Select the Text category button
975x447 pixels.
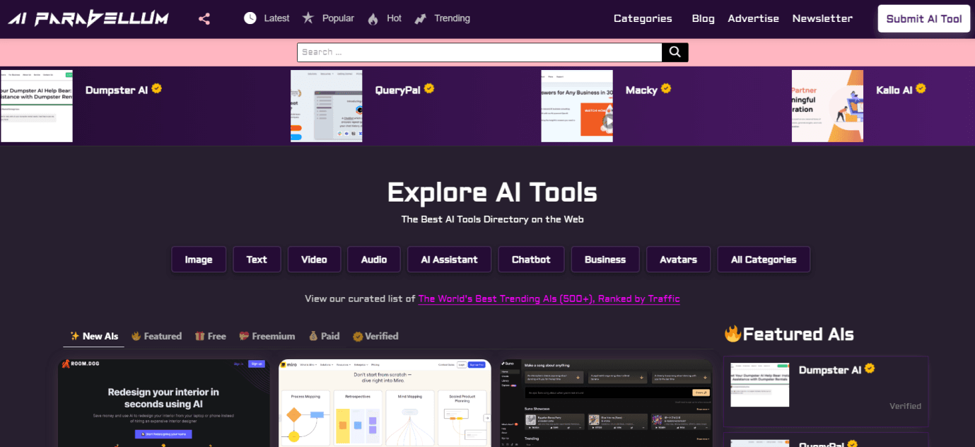(x=257, y=260)
